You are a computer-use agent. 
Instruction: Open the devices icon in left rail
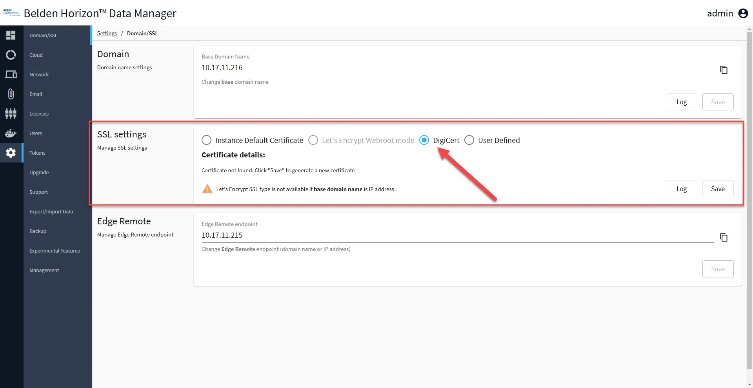coord(11,74)
